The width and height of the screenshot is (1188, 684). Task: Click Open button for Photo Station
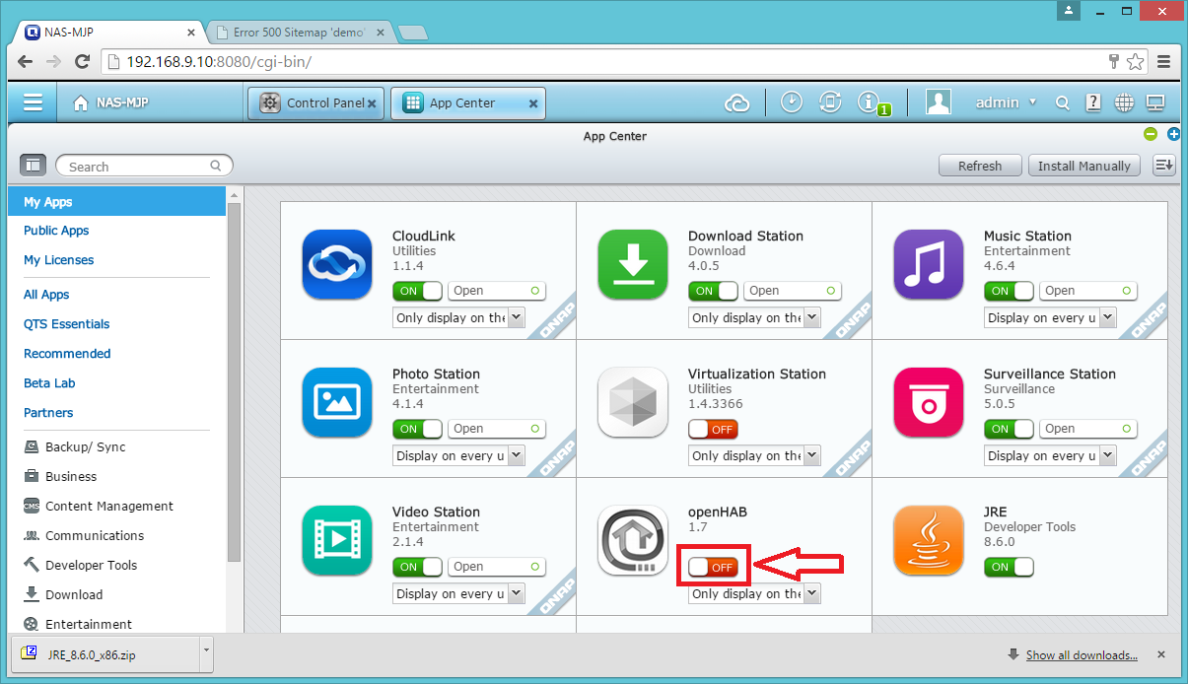point(496,429)
